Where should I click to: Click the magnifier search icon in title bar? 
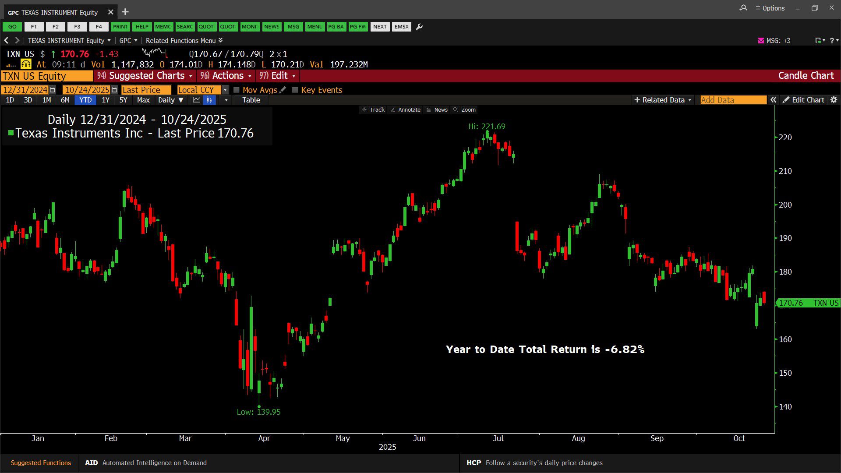pyautogui.click(x=743, y=8)
